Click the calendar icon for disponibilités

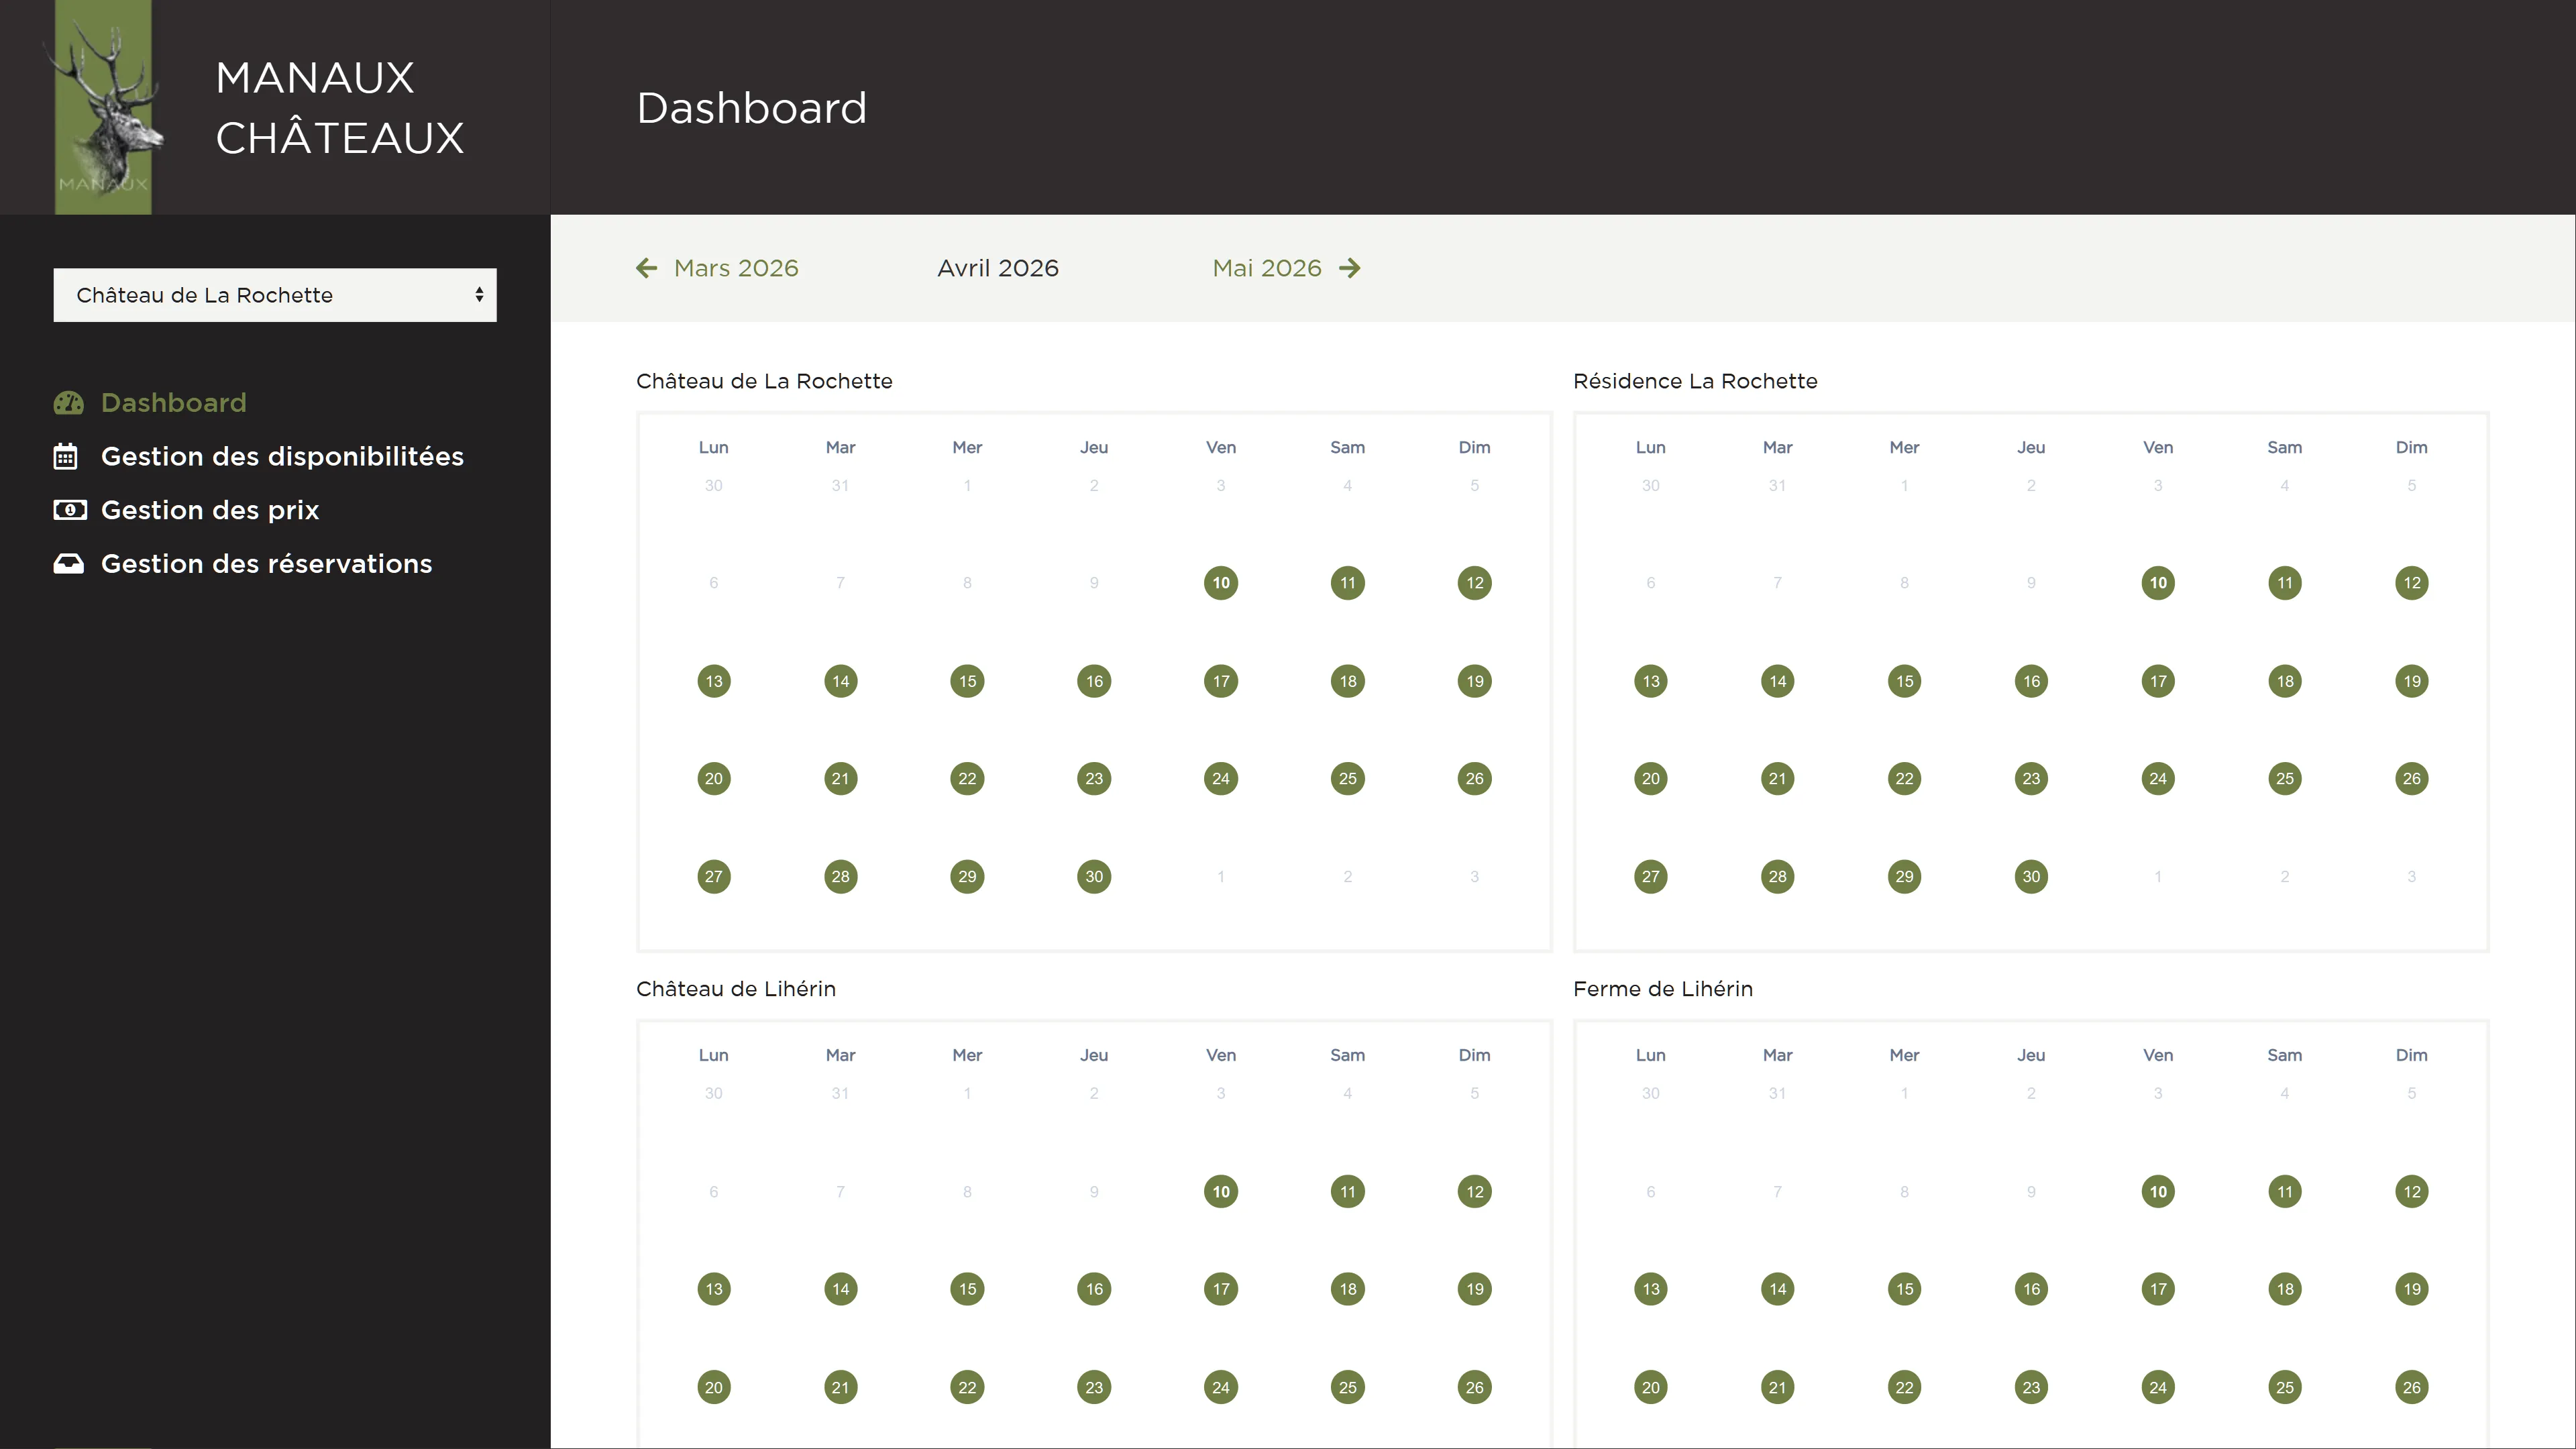65,457
